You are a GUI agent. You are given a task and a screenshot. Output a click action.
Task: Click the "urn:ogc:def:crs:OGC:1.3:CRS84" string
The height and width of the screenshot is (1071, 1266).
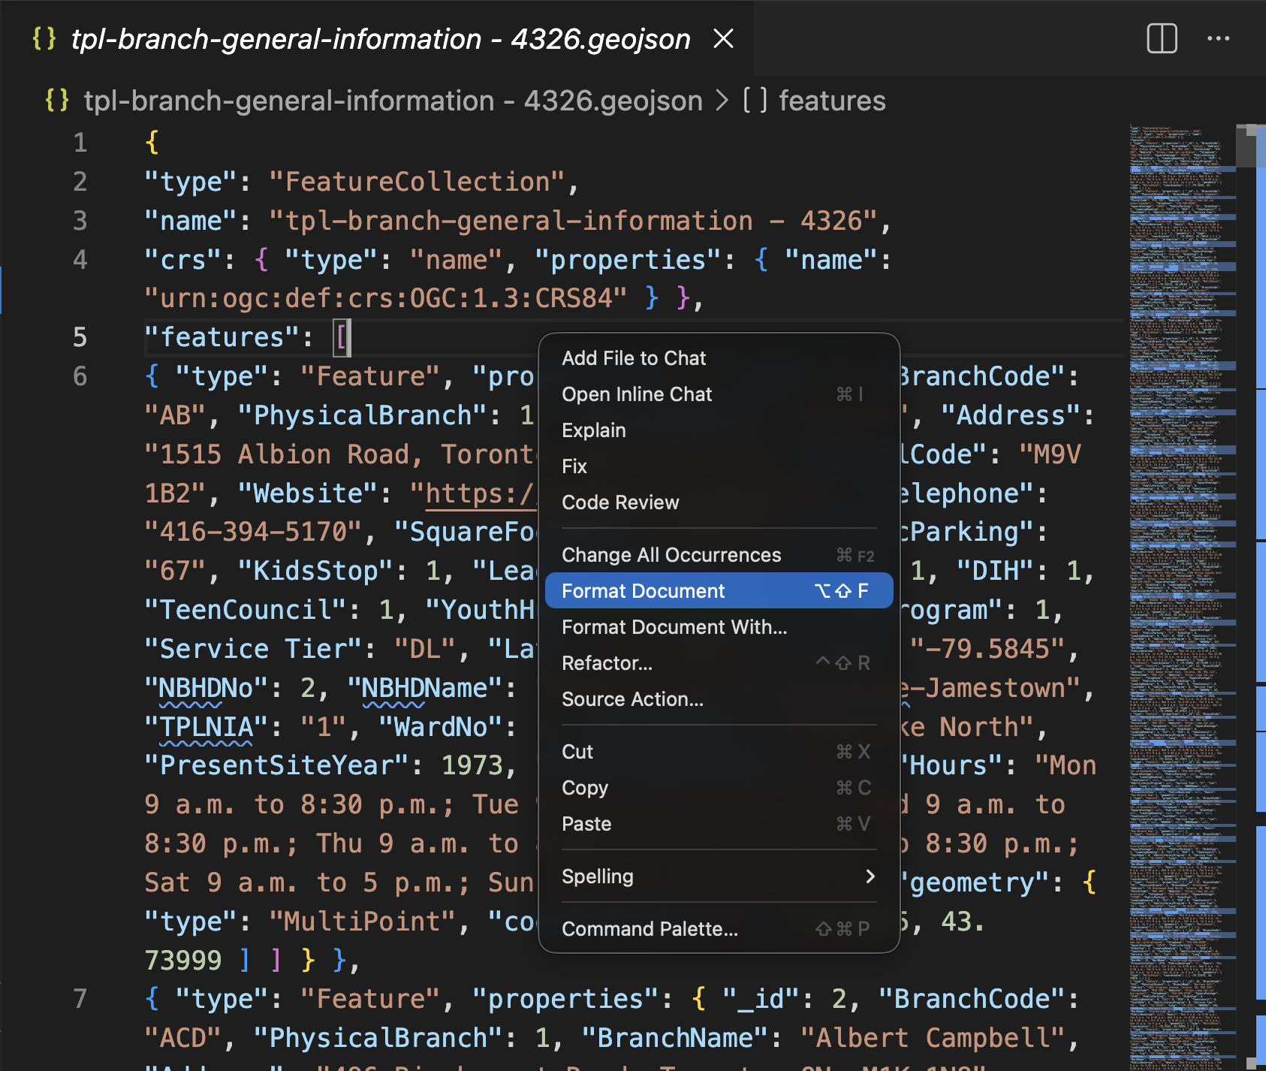[x=386, y=298]
